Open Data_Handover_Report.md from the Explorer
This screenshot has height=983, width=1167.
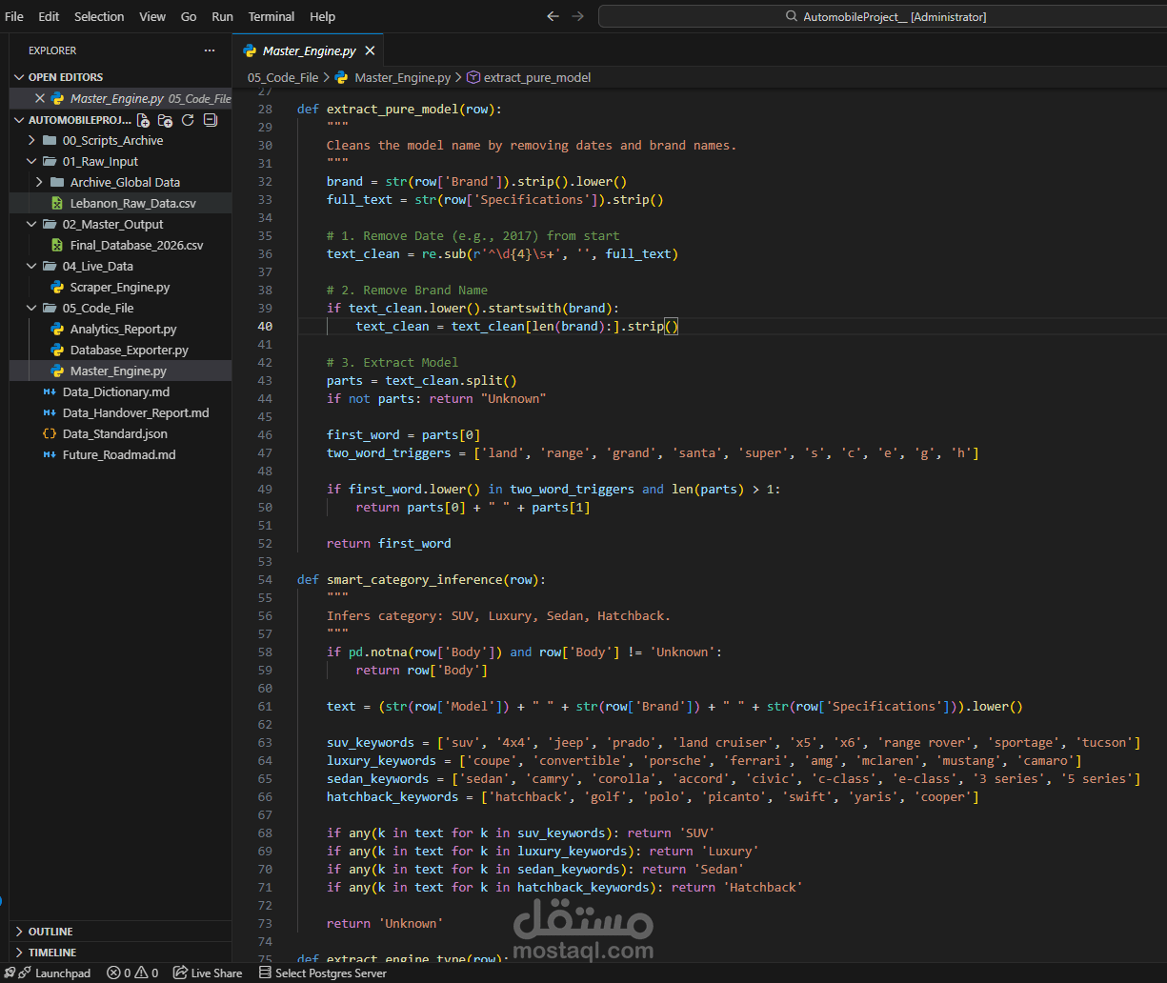click(x=135, y=412)
